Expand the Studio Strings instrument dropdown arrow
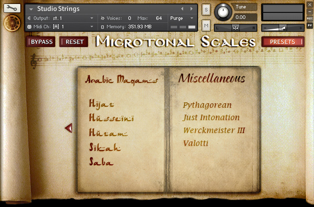This screenshot has height=207, width=314. 31,9
